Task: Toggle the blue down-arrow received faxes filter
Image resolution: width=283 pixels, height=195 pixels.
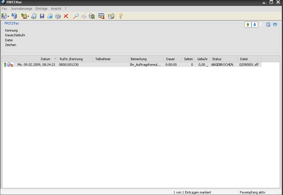Action: tap(255, 25)
